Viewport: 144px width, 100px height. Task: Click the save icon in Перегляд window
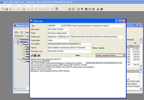coord(35,55)
